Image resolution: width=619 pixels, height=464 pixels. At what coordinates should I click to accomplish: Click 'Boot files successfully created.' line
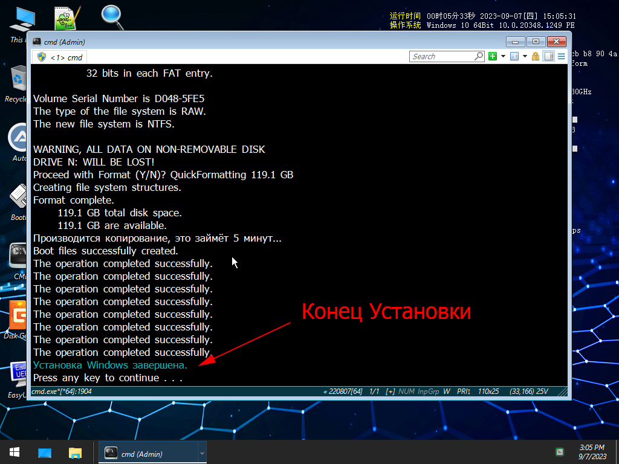(x=106, y=251)
